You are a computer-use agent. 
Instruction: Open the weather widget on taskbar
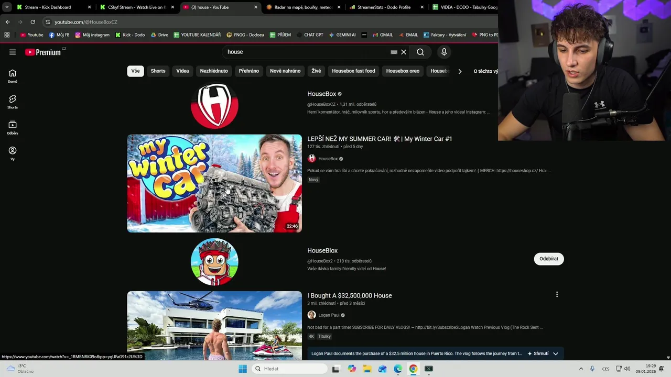20,369
